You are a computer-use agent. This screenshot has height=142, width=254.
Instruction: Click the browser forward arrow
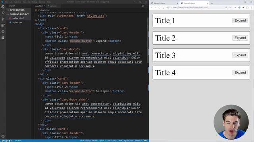[156, 7]
